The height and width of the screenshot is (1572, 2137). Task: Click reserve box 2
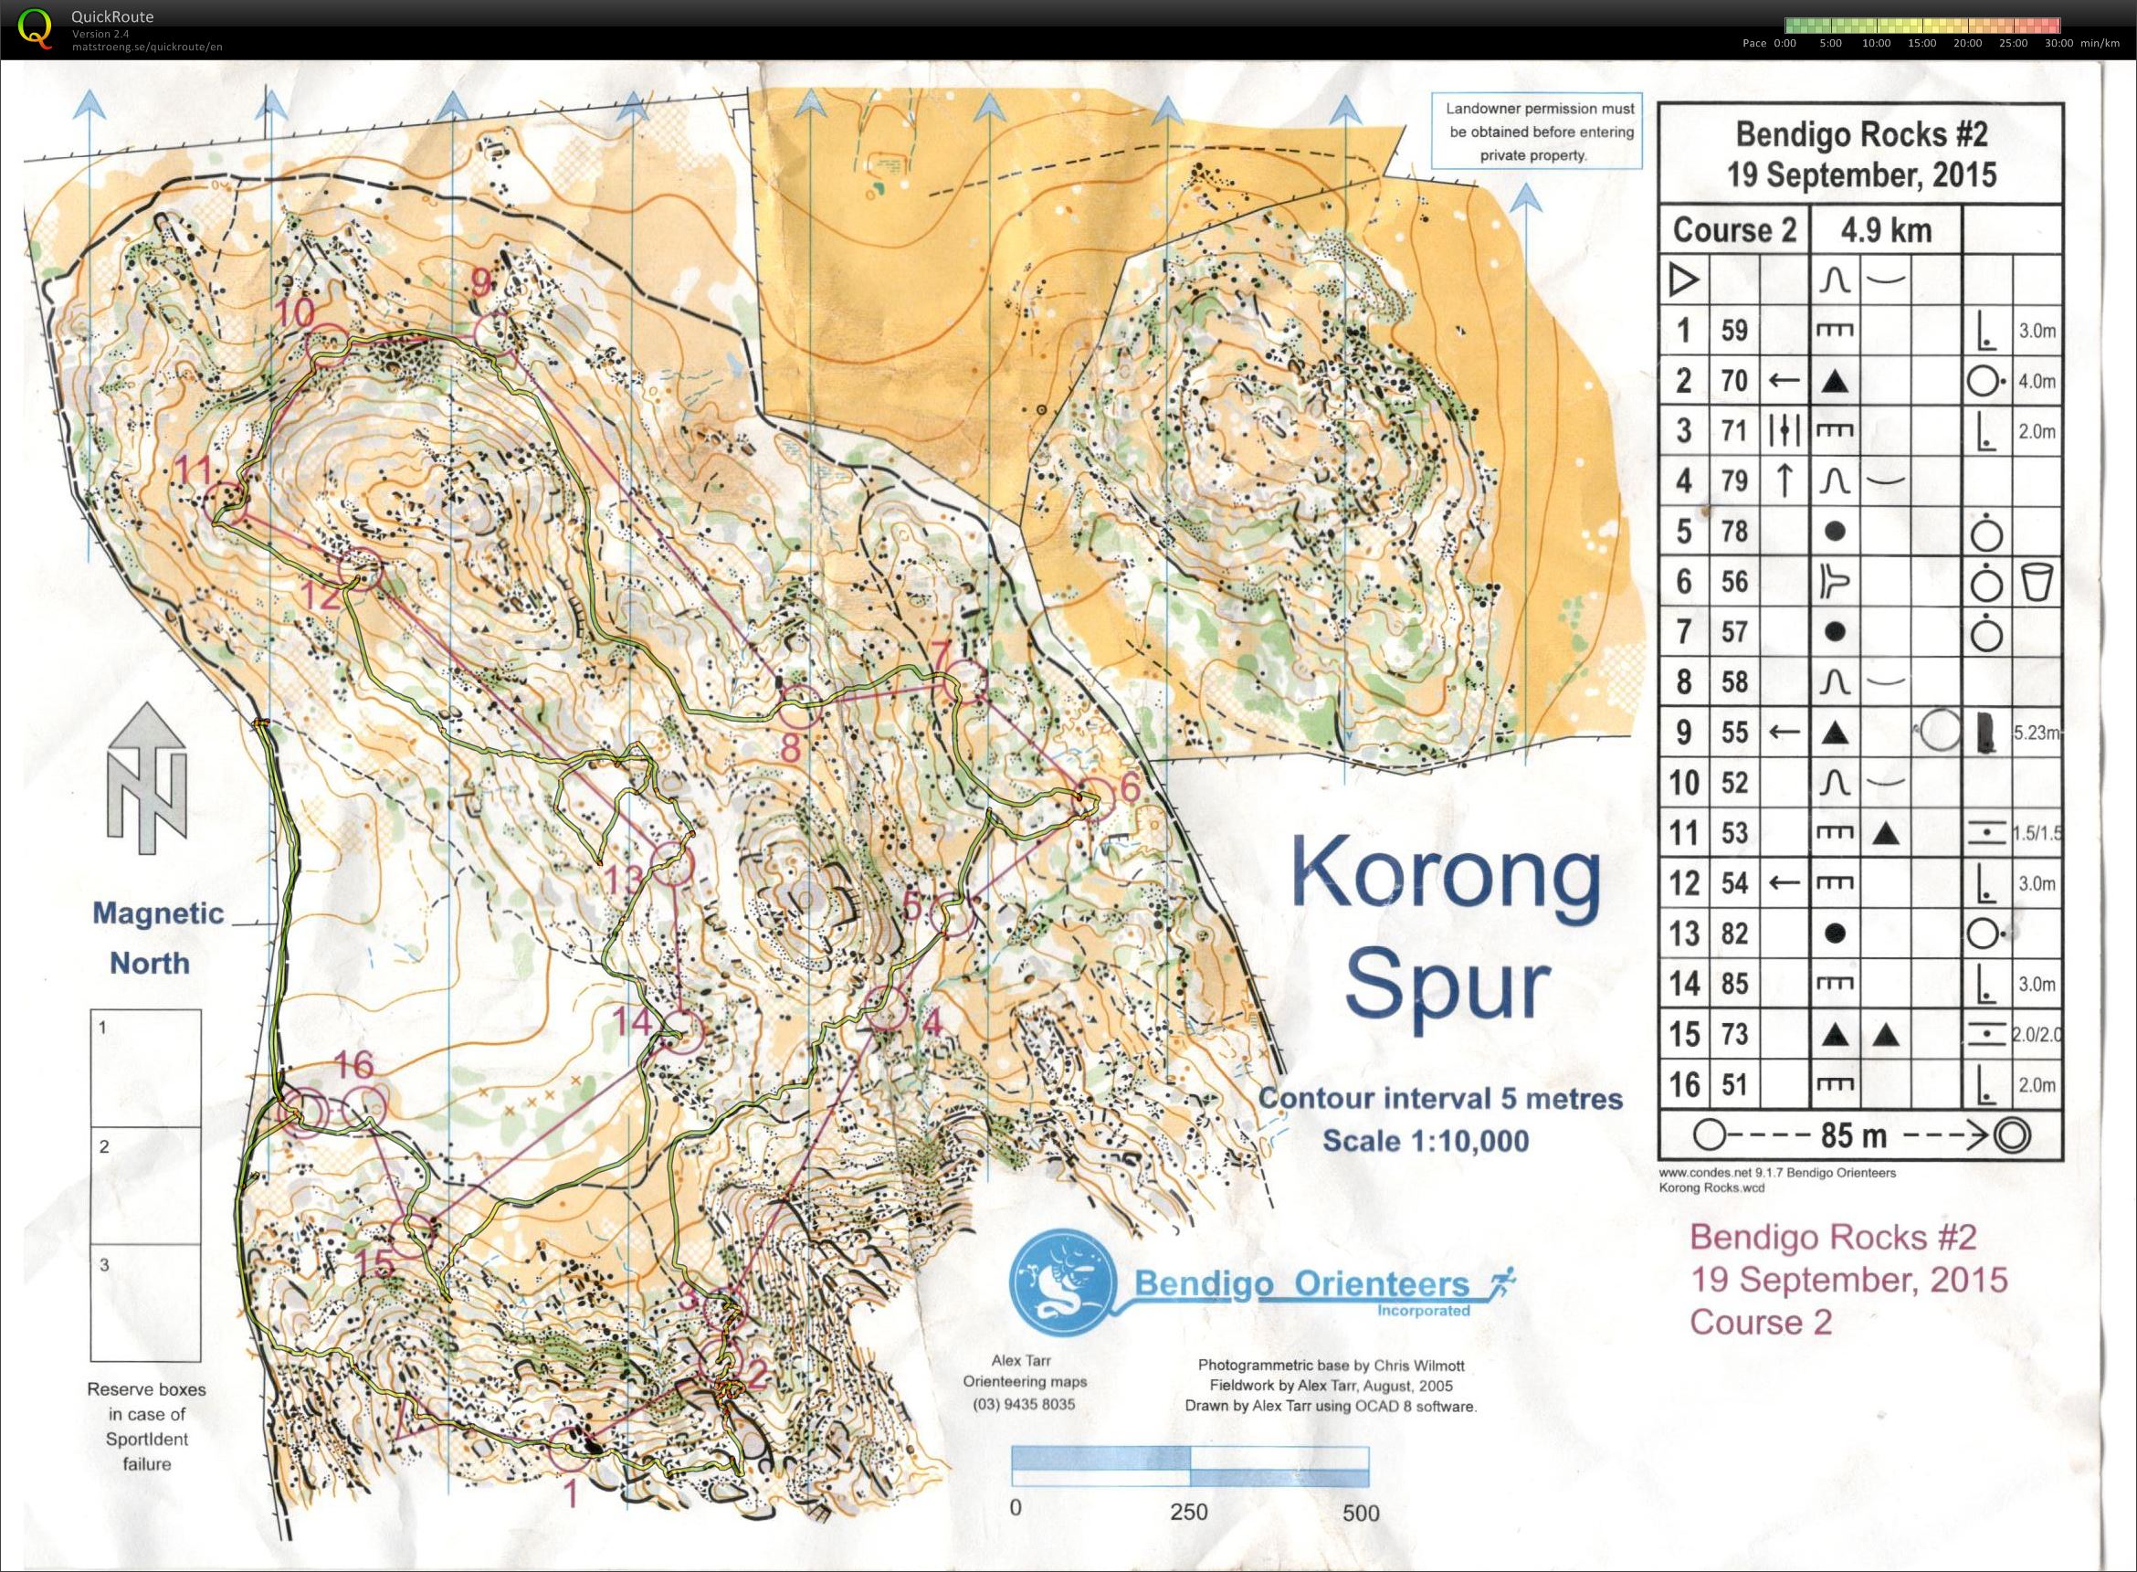pyautogui.click(x=145, y=1186)
